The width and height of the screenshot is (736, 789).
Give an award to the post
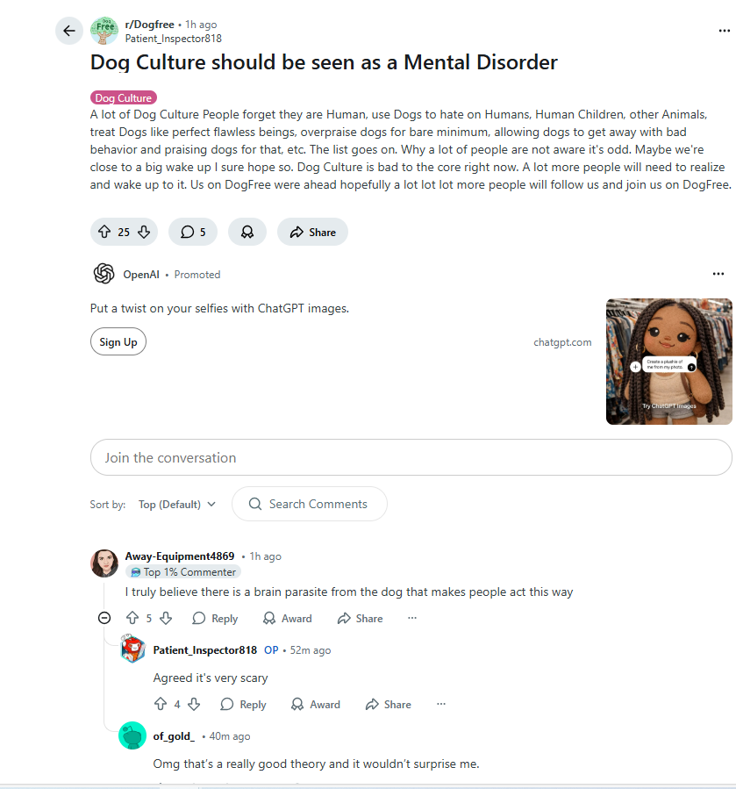247,232
